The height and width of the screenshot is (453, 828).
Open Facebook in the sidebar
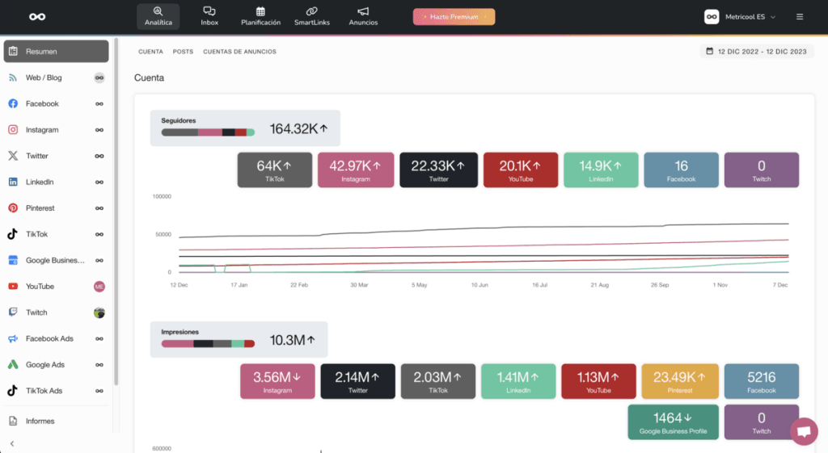coord(56,103)
